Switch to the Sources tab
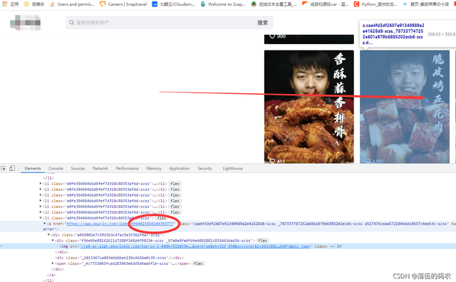 click(78, 168)
